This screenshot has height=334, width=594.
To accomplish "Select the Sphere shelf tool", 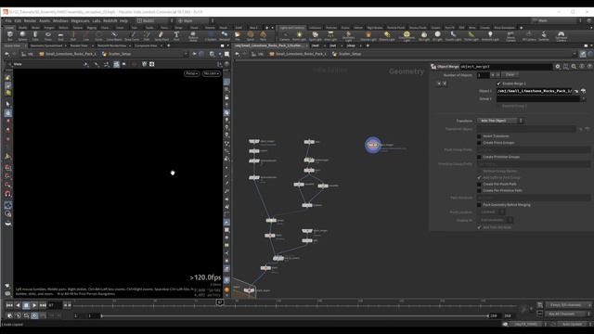I will pyautogui.click(x=22, y=36).
